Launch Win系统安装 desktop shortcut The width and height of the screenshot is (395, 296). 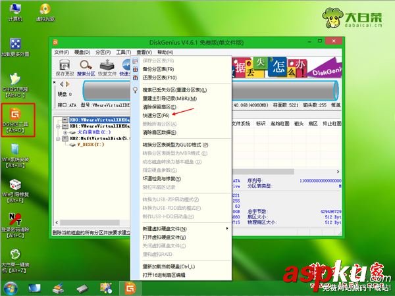(x=15, y=155)
